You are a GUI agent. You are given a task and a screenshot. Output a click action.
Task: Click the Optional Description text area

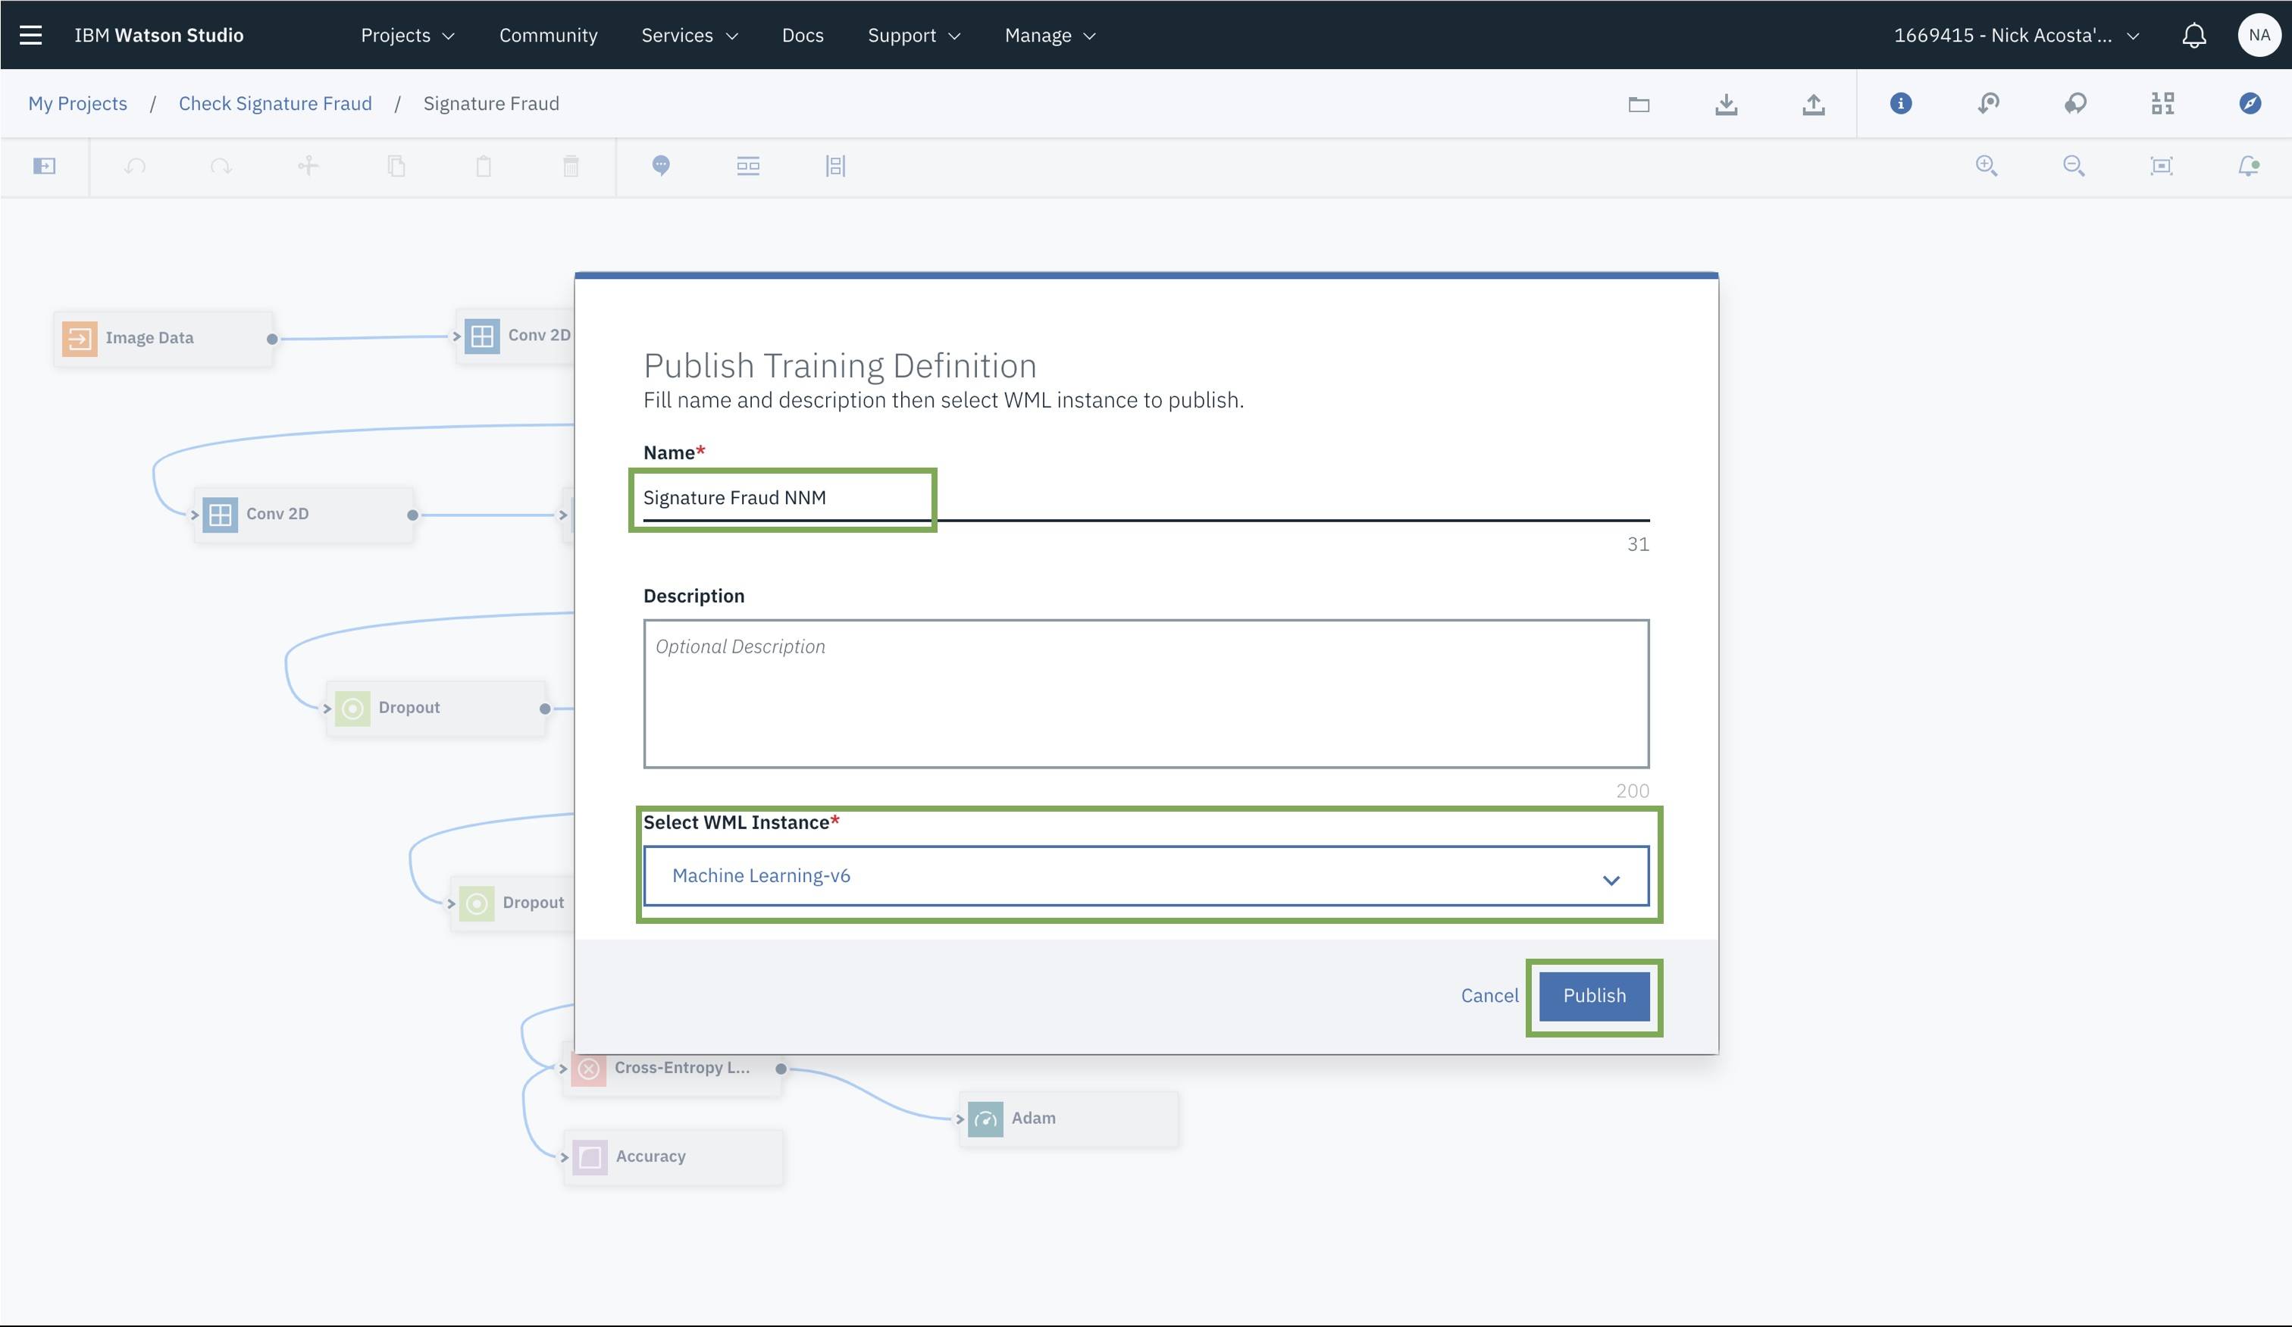(1146, 694)
